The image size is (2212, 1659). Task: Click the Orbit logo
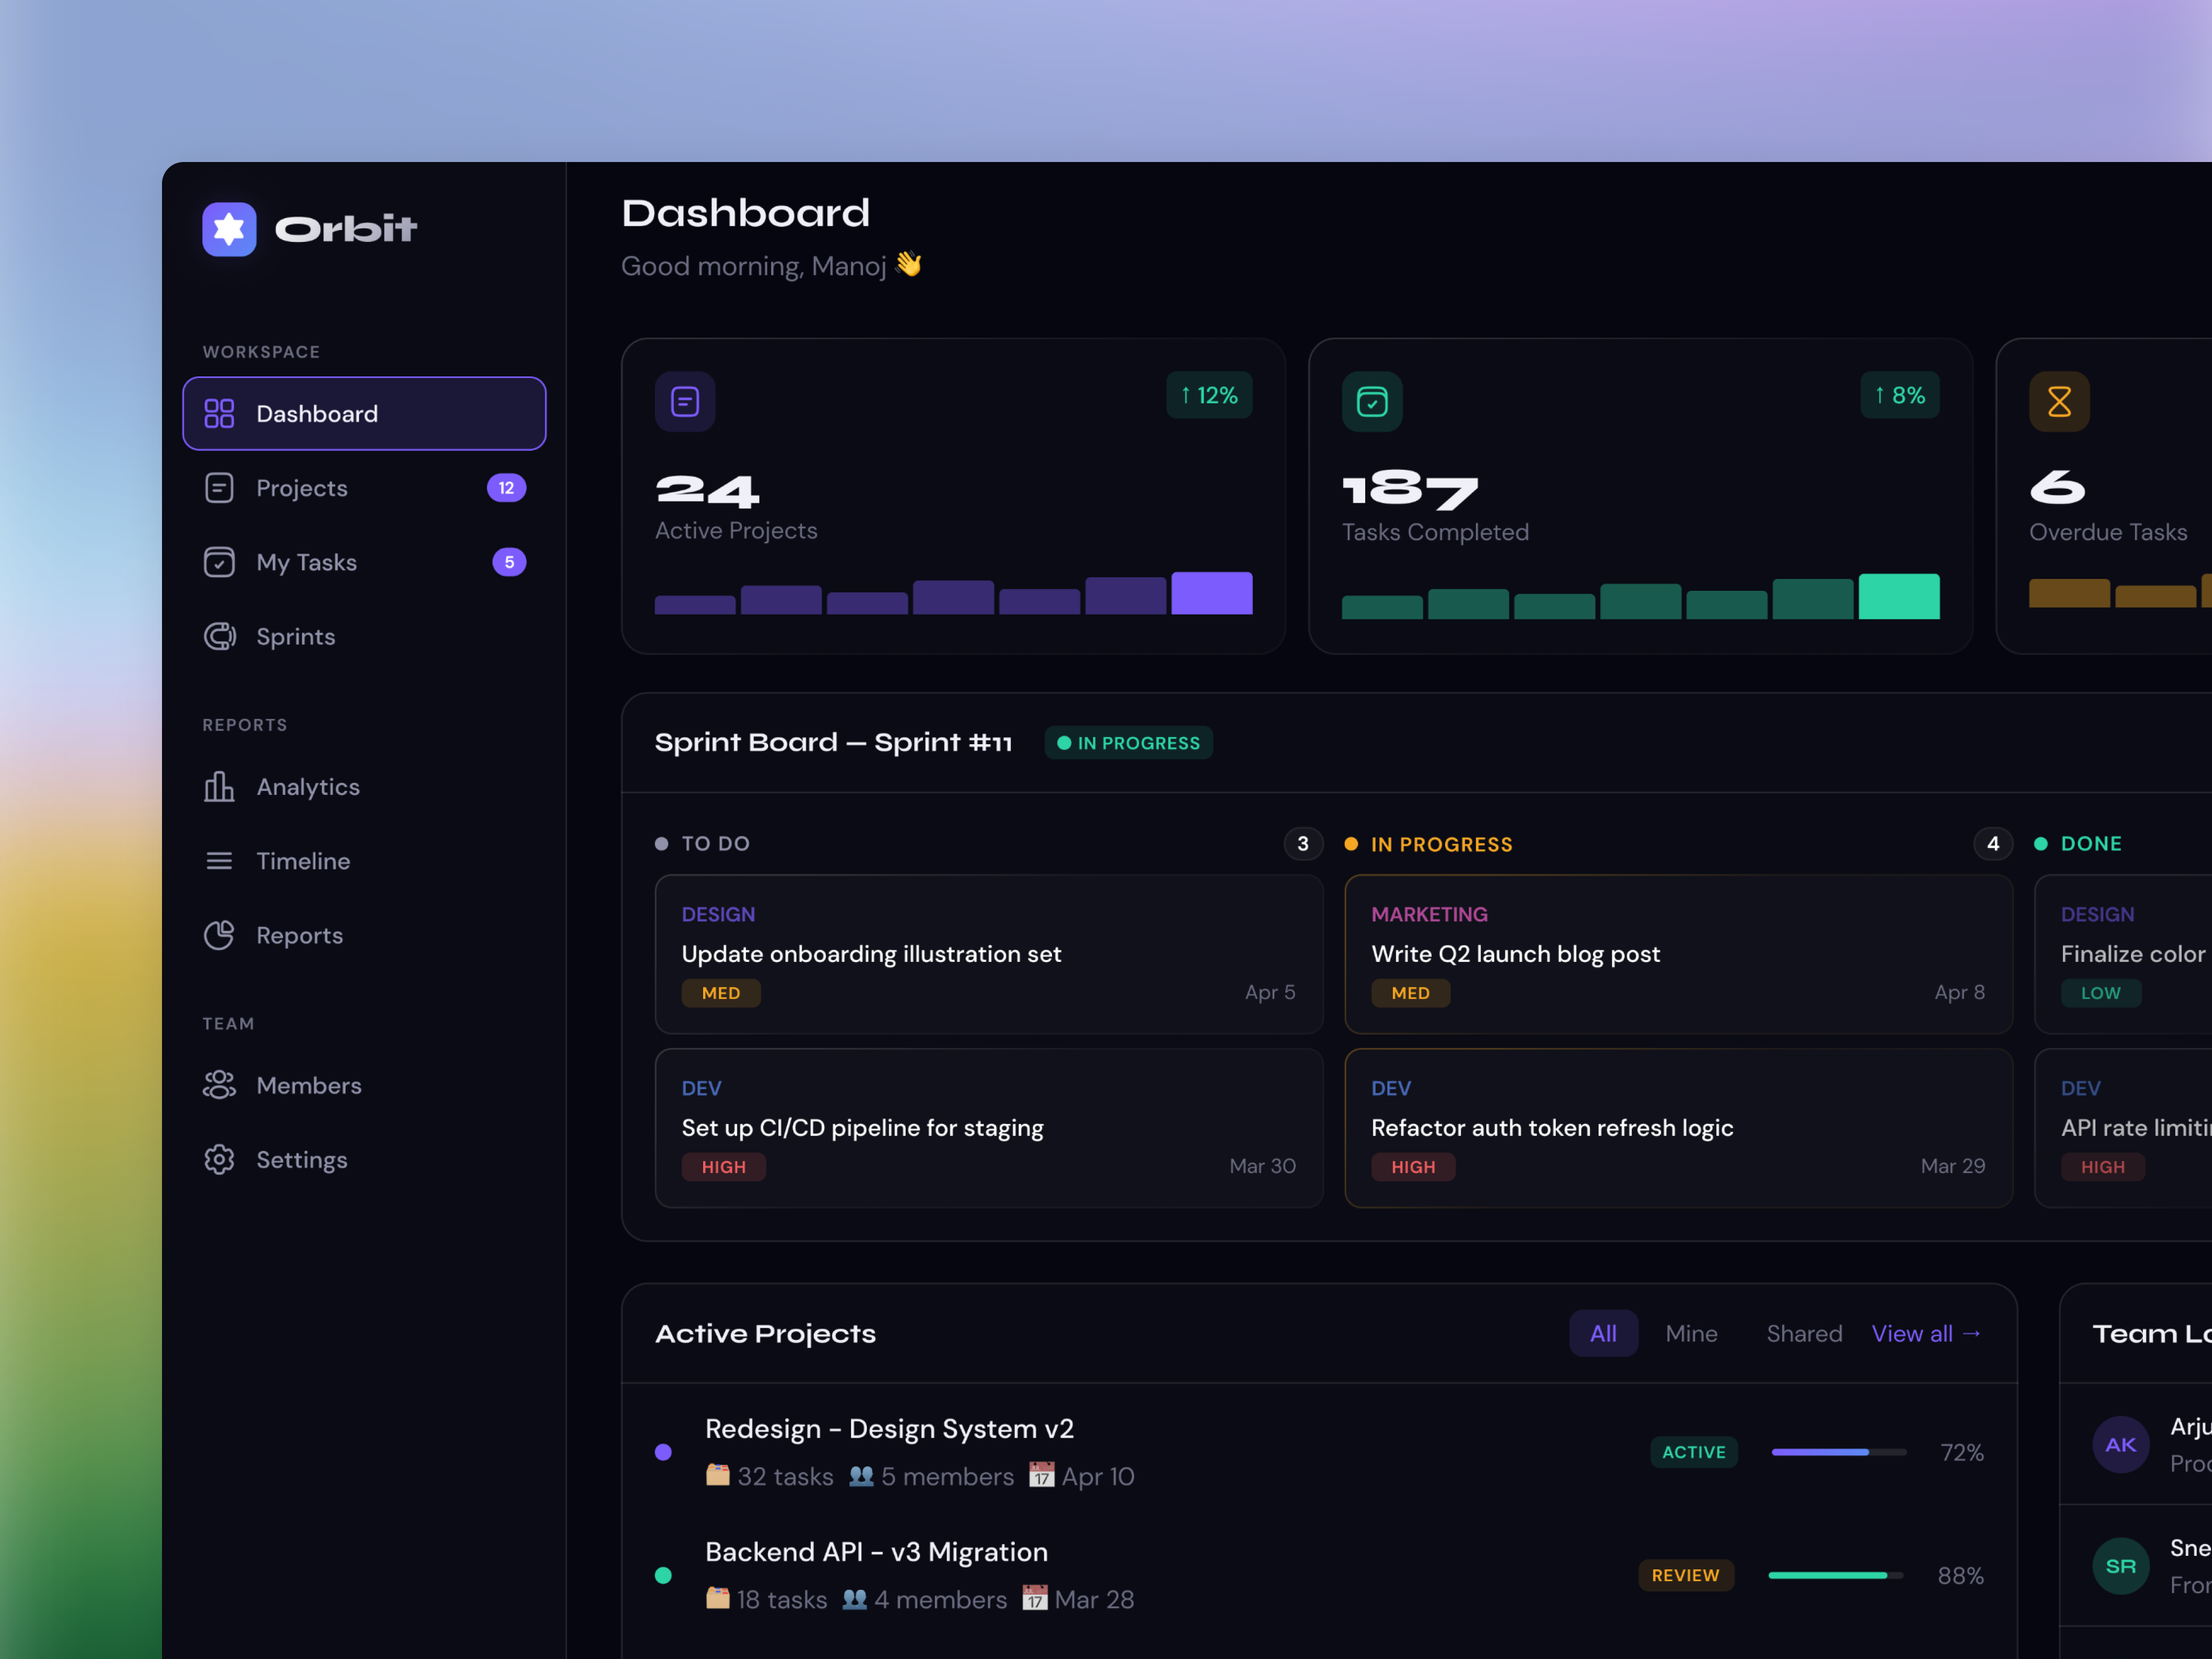(x=309, y=229)
